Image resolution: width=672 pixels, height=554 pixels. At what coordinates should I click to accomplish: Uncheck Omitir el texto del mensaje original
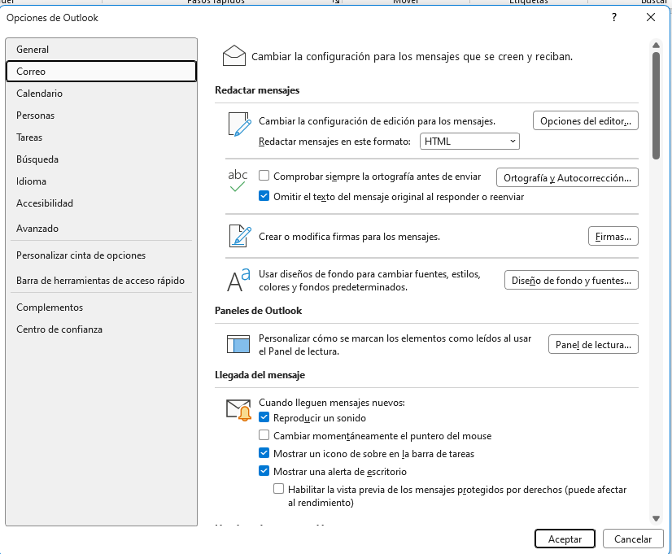tap(264, 196)
